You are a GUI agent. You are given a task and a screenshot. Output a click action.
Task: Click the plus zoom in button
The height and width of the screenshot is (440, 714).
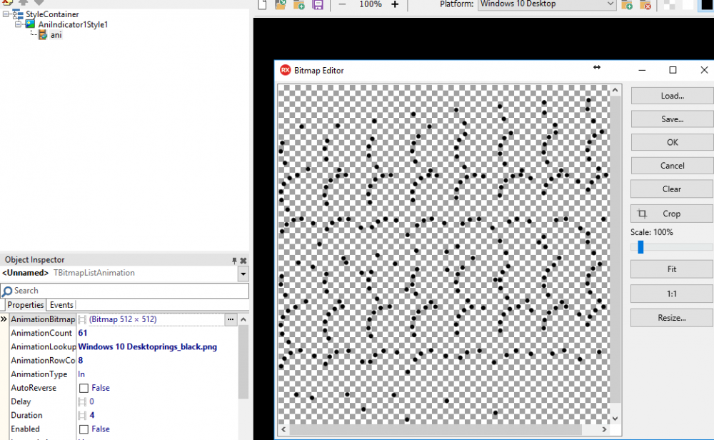point(395,4)
